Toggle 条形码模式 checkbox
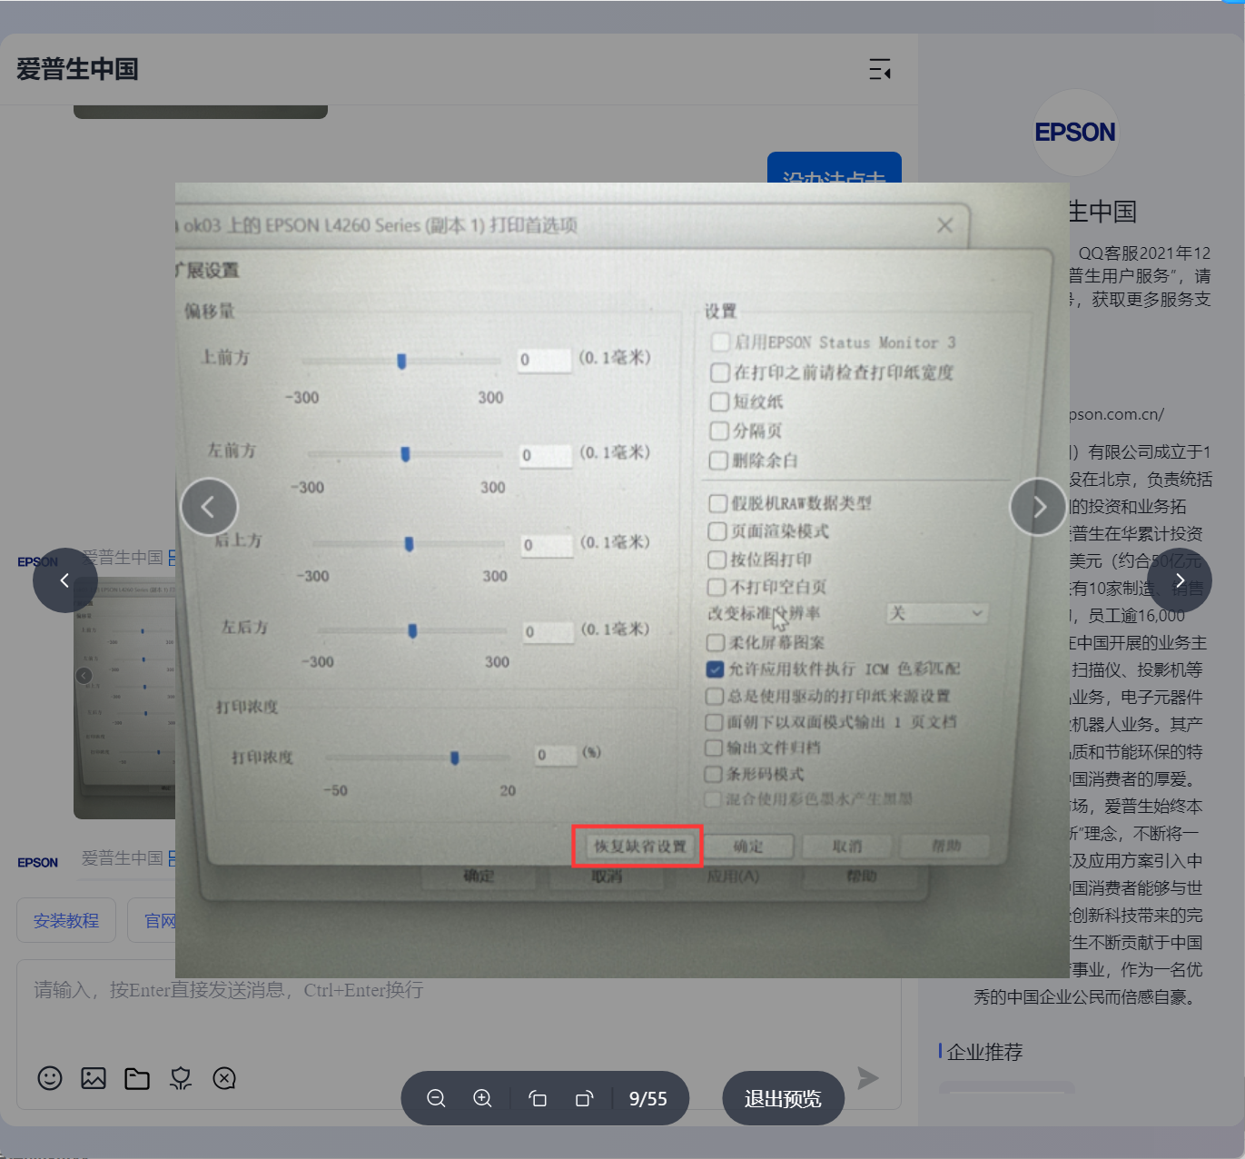 point(714,775)
